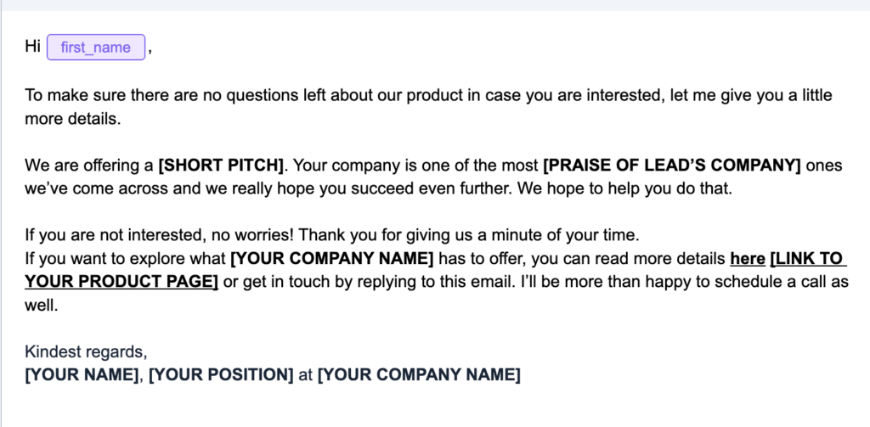
Task: Click the [SHORT PITCH] placeholder
Action: (x=221, y=165)
